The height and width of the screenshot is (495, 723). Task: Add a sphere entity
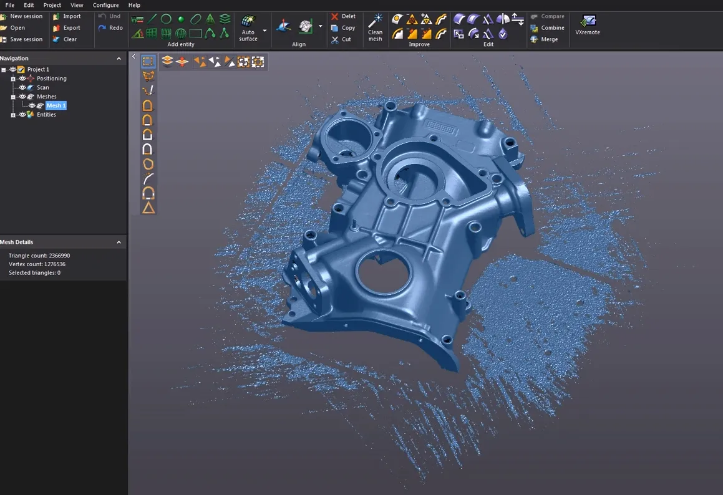click(x=181, y=19)
